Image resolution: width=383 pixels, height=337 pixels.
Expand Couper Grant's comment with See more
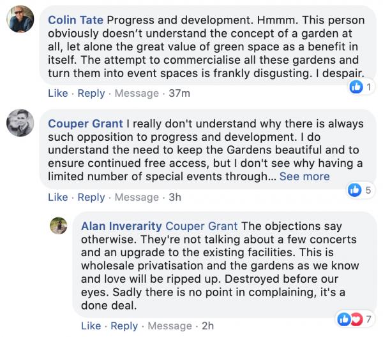coord(304,176)
